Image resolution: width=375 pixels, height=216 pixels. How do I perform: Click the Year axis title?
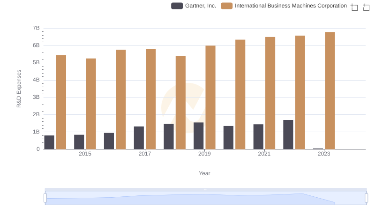coord(204,173)
